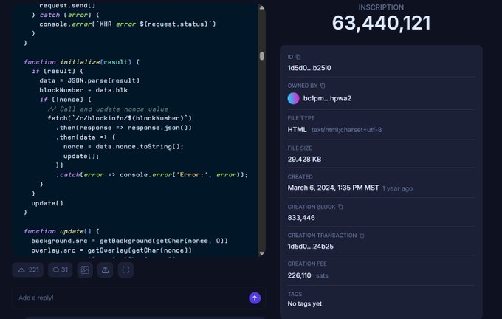Click the 'data = JSON.parse(result)' line

[89, 80]
